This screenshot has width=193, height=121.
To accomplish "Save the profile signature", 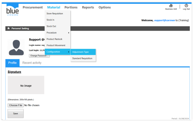I will point(15,113).
